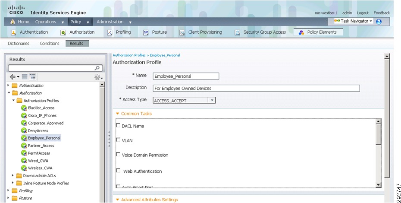
Task: Click the DenyAccess profile status icon
Action: [24, 130]
